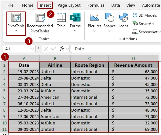Screen dimensions: 161x135
Task: Expand the fx function dropdown arrow
Action: [x=67, y=49]
